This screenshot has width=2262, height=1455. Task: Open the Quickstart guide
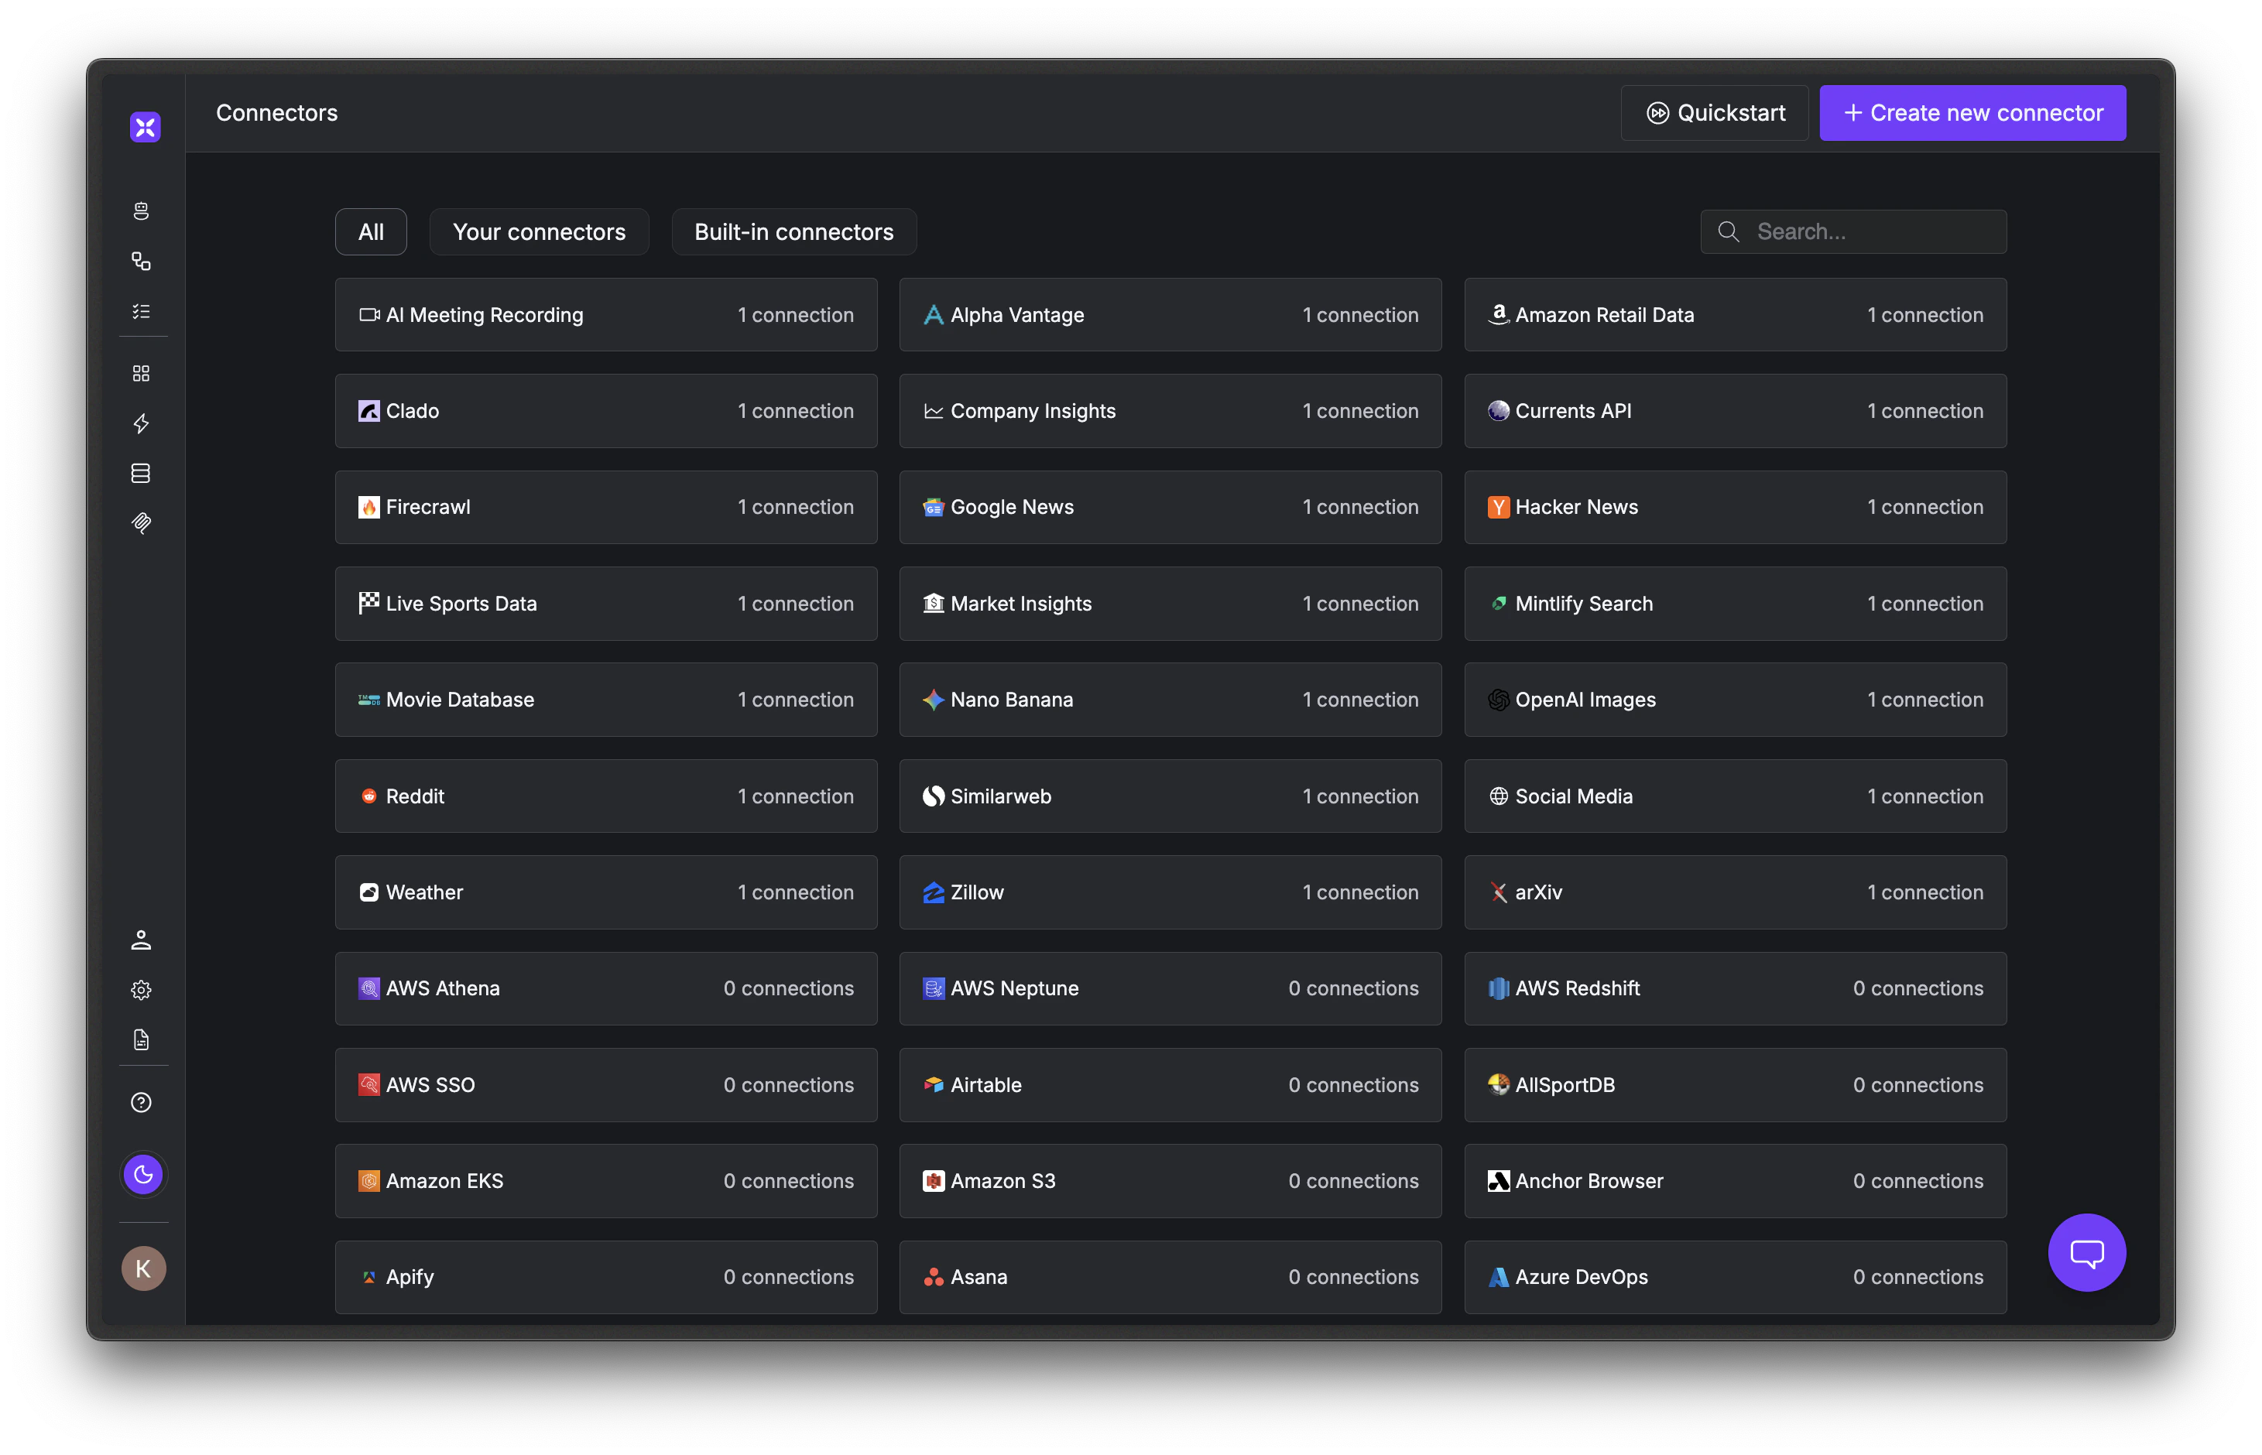point(1714,112)
